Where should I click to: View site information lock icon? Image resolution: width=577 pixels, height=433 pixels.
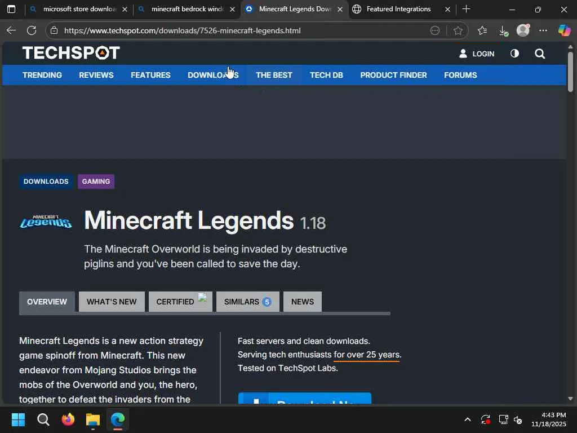tap(54, 30)
